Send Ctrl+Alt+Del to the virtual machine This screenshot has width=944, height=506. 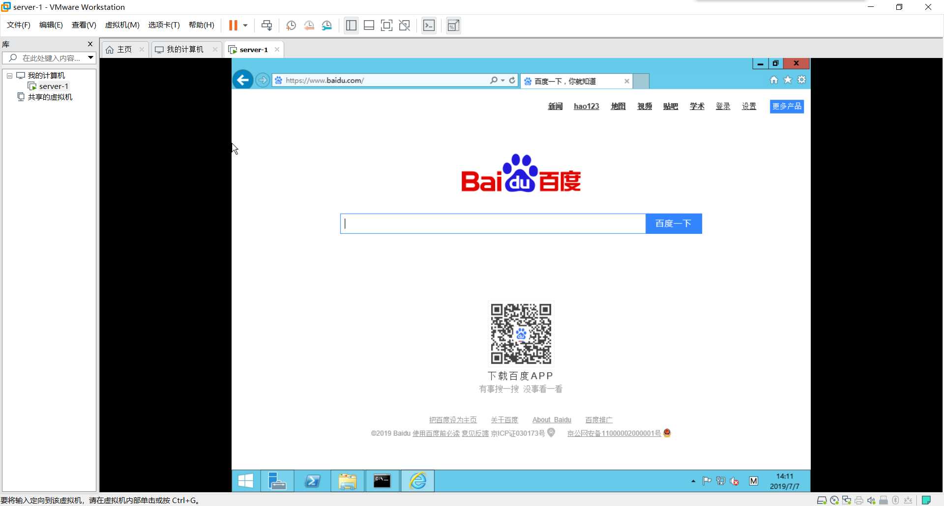click(267, 26)
